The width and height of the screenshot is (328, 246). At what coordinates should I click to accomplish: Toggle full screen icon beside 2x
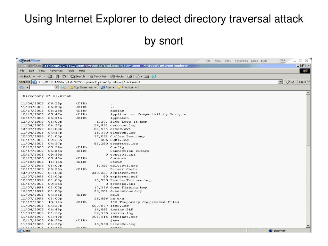pos(39,66)
